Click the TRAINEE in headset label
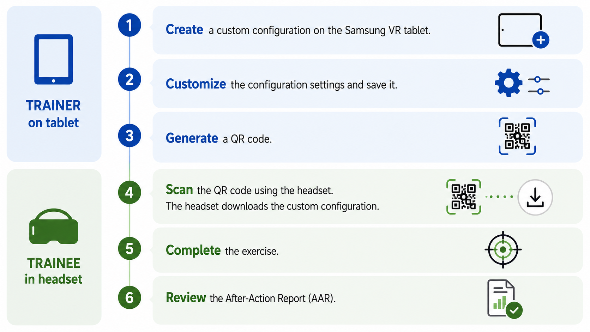The width and height of the screenshot is (590, 332). tap(54, 271)
